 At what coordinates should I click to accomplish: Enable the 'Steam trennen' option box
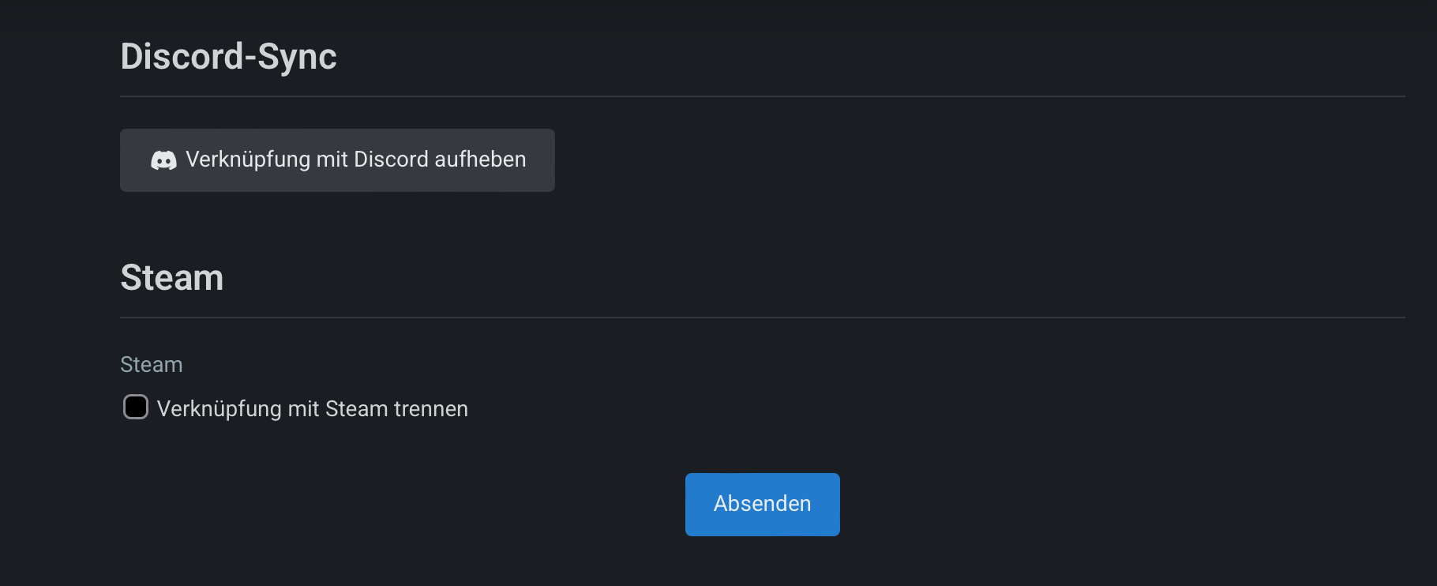(x=136, y=407)
